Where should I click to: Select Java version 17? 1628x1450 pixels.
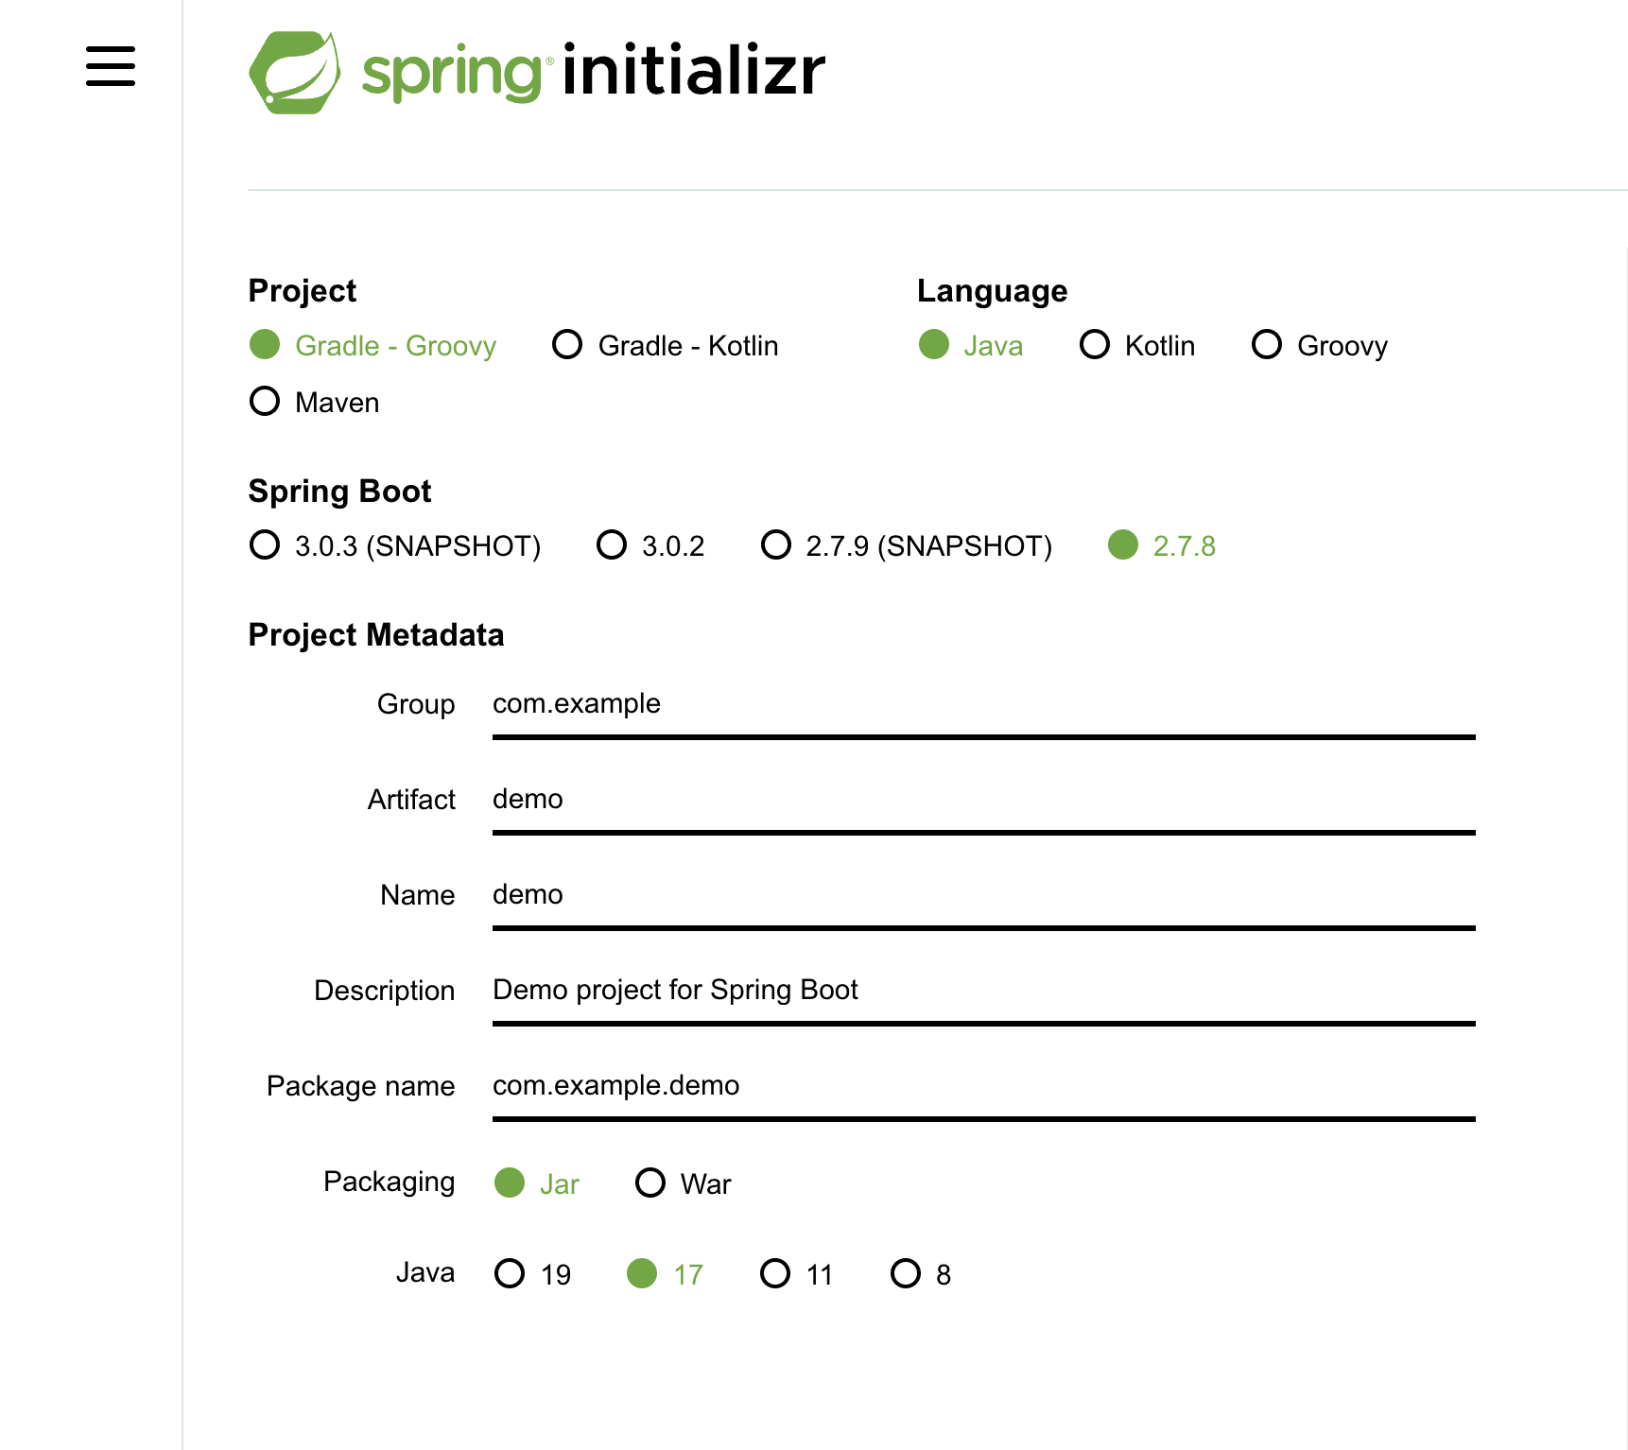tap(666, 1274)
